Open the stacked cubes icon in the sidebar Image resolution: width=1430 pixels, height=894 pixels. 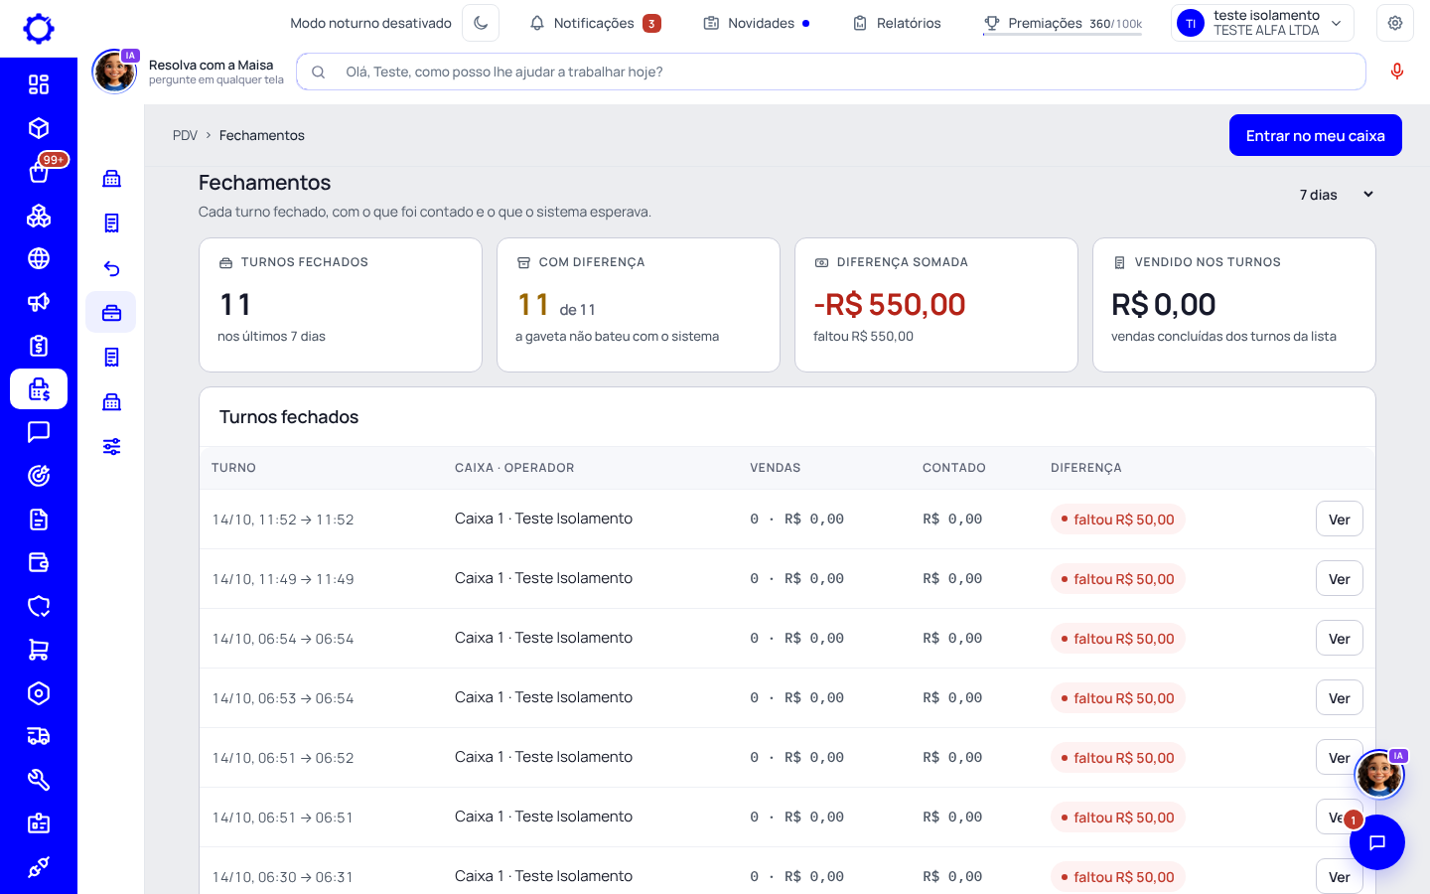(x=39, y=216)
